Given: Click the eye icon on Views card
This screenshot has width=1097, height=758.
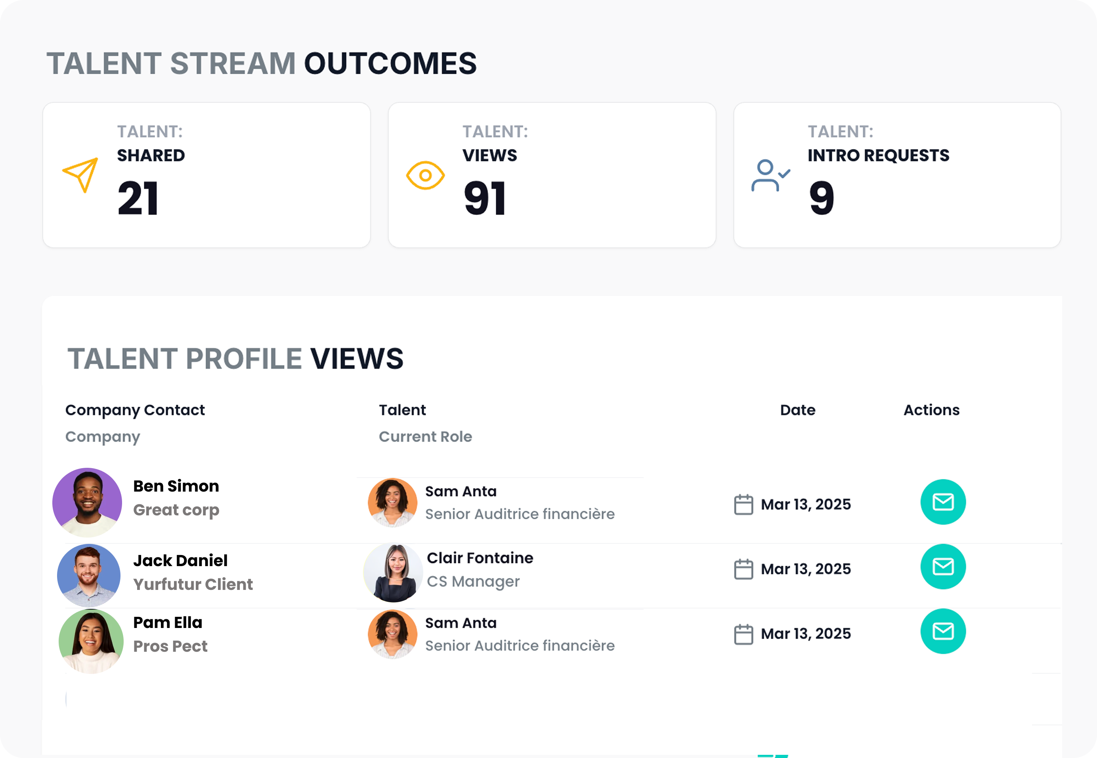Looking at the screenshot, I should (425, 175).
